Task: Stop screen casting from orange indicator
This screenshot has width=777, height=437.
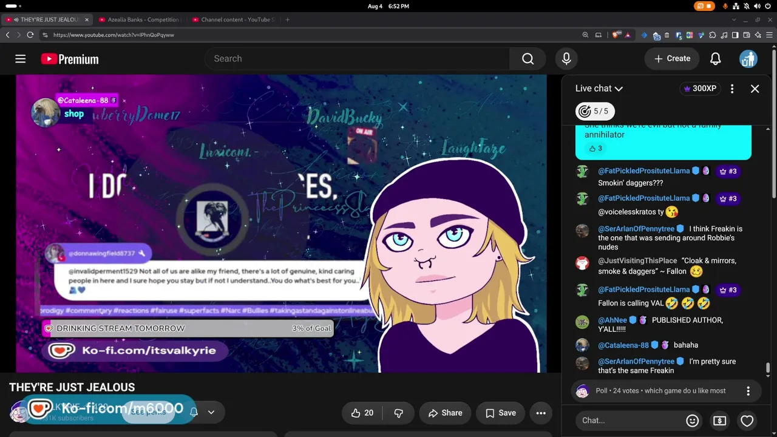Action: click(705, 6)
